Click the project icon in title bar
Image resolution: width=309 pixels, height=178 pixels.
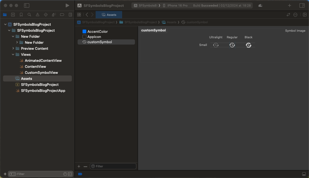pos(80,5)
